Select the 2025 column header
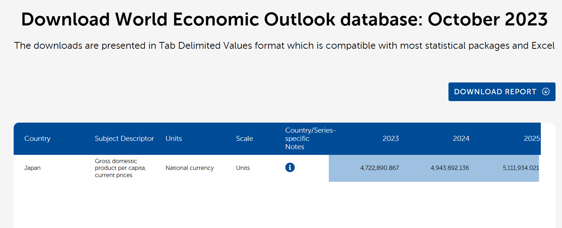The height and width of the screenshot is (228, 562). [x=532, y=139]
